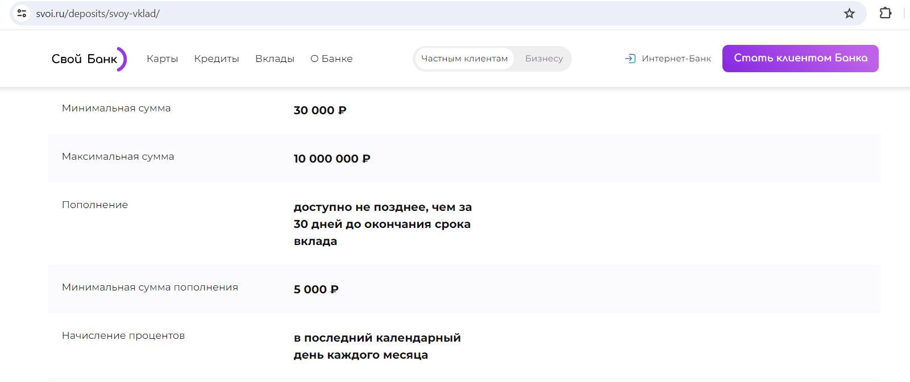Viewport: 910px width, 382px height.
Task: Click the text доступно не позднее, чем за
Action: click(x=383, y=207)
